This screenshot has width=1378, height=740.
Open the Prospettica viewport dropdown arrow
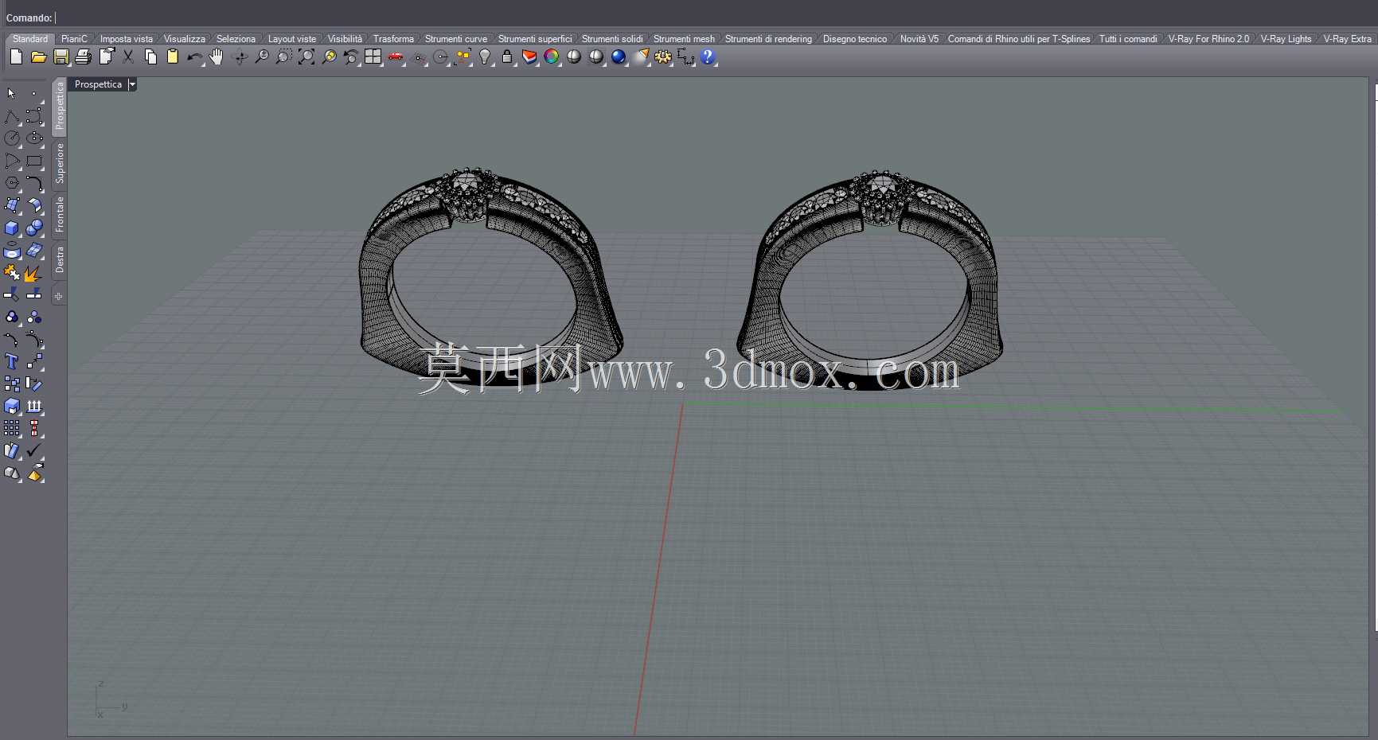pos(132,84)
